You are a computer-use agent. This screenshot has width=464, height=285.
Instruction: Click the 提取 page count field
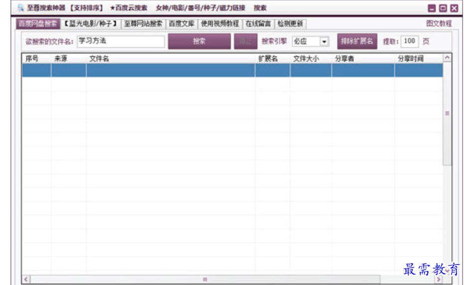[409, 41]
